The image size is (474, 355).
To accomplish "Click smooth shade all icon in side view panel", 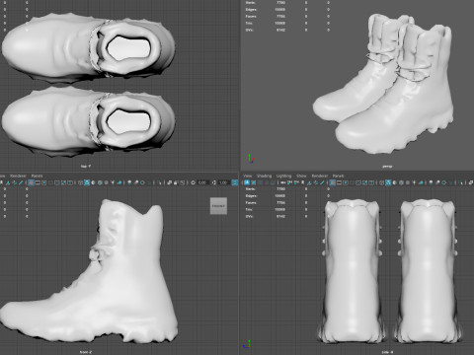I will point(388,182).
